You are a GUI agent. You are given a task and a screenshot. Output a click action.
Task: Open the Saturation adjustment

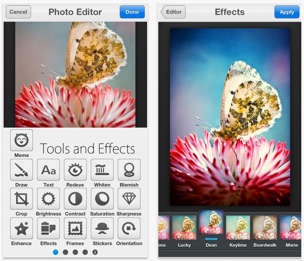point(102,199)
